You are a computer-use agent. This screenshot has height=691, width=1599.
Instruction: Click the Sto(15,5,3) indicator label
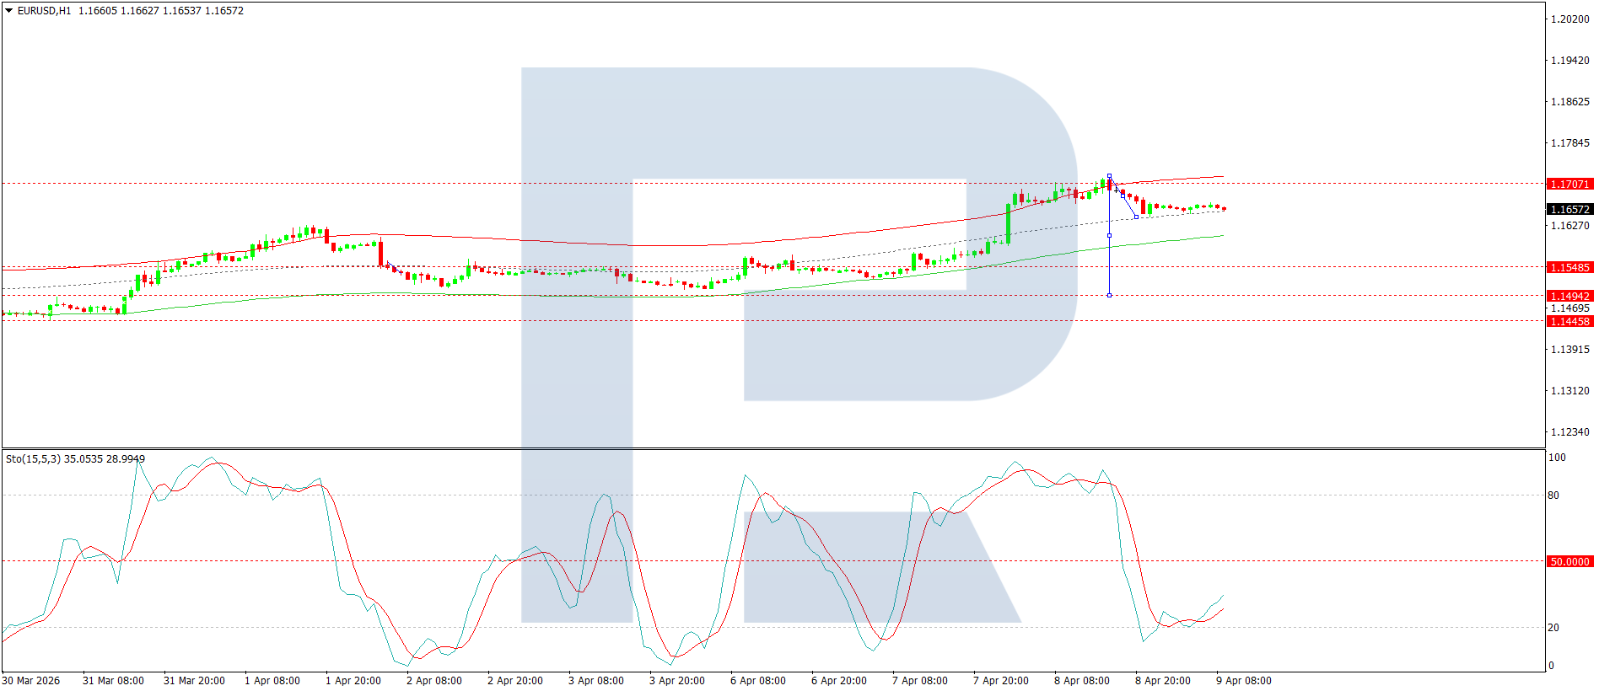coord(33,459)
